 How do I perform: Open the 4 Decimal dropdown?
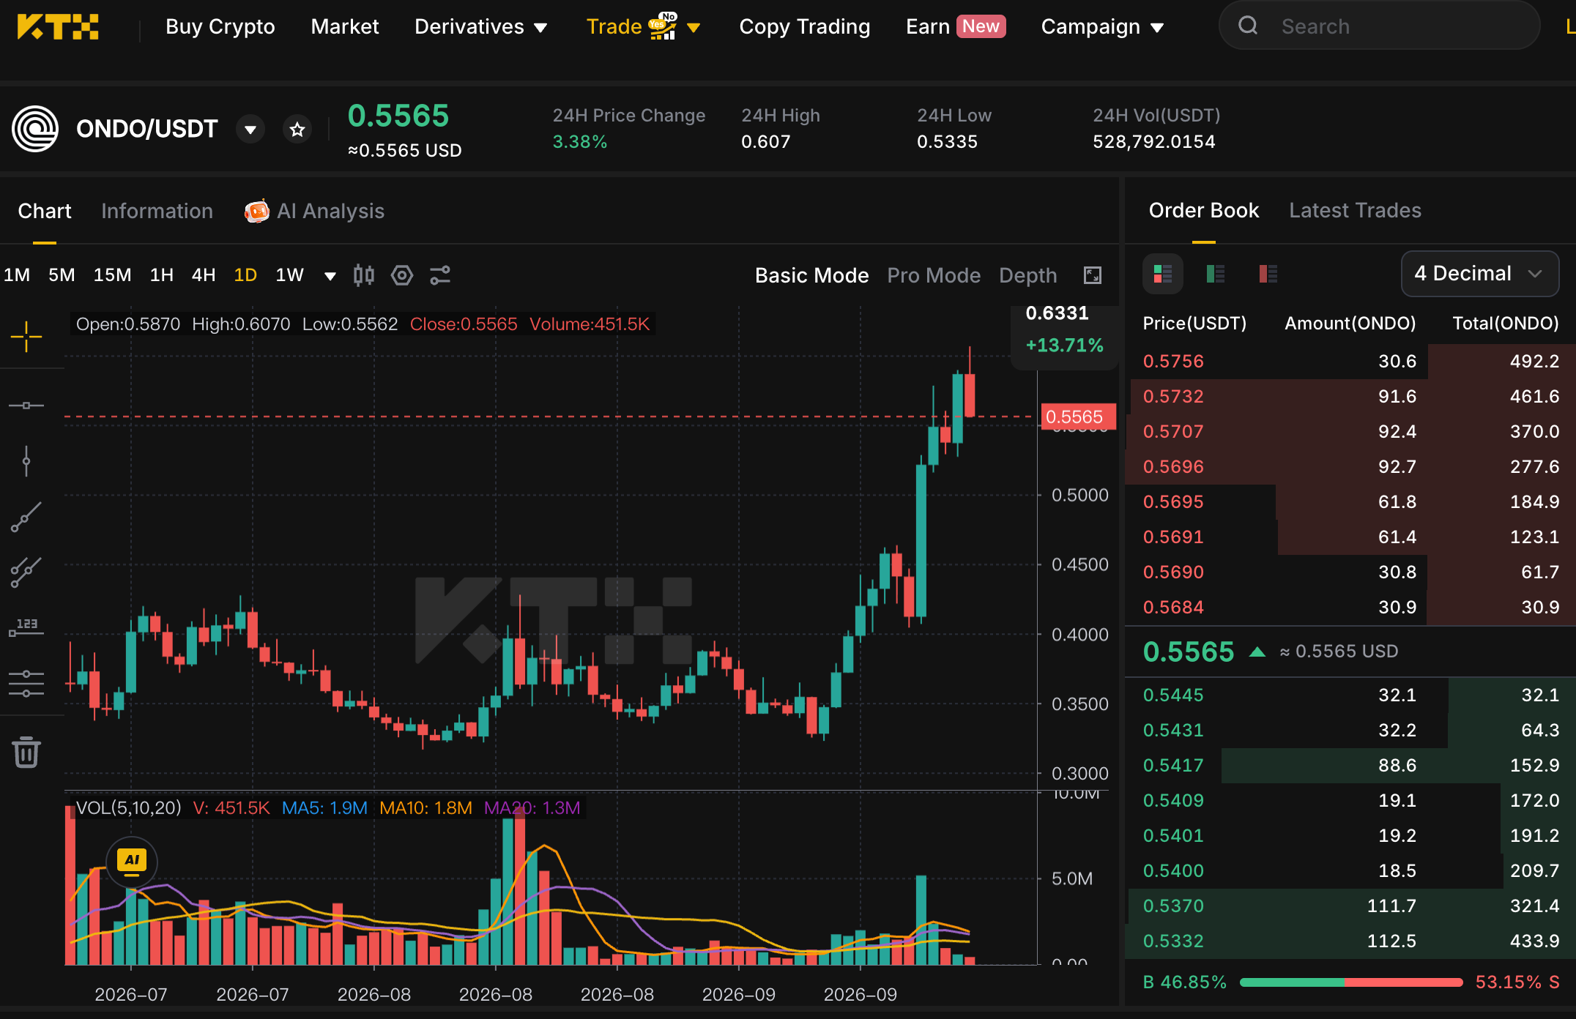pyautogui.click(x=1480, y=274)
